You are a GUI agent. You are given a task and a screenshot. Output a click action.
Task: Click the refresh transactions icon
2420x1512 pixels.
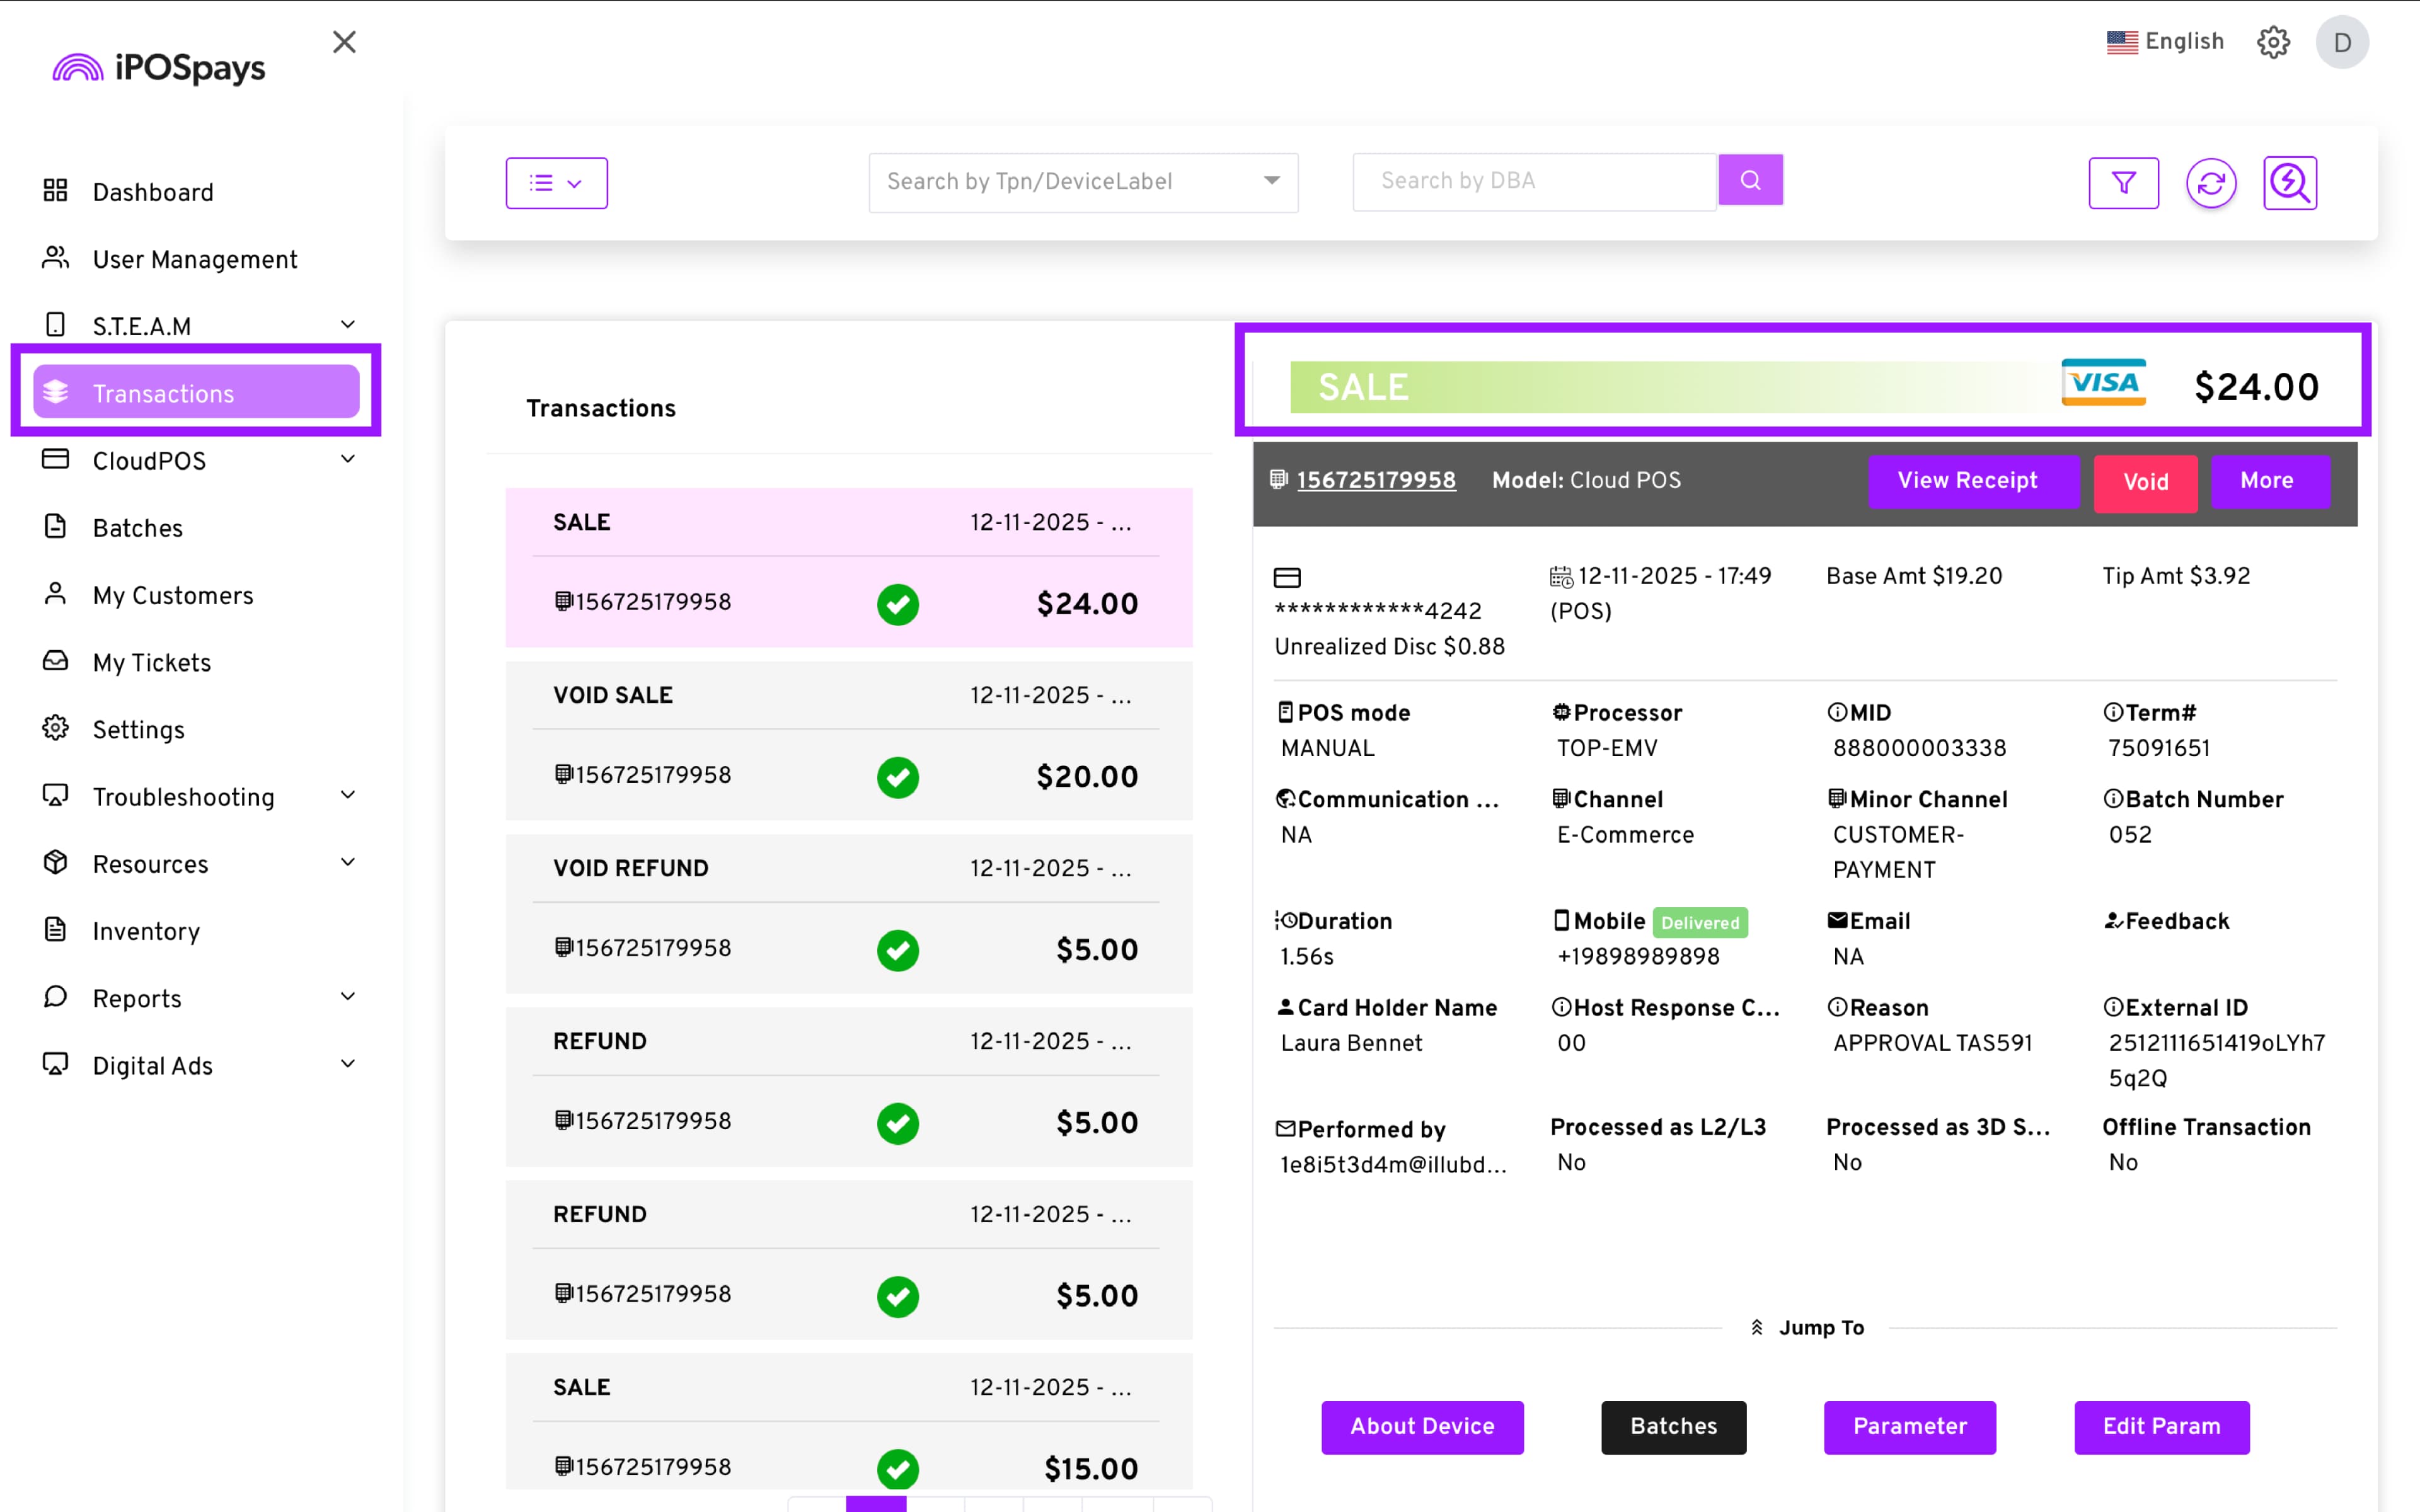(x=2210, y=183)
